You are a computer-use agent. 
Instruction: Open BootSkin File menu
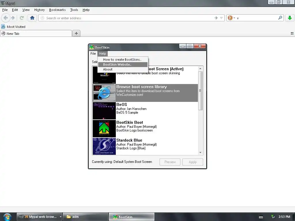coord(93,54)
